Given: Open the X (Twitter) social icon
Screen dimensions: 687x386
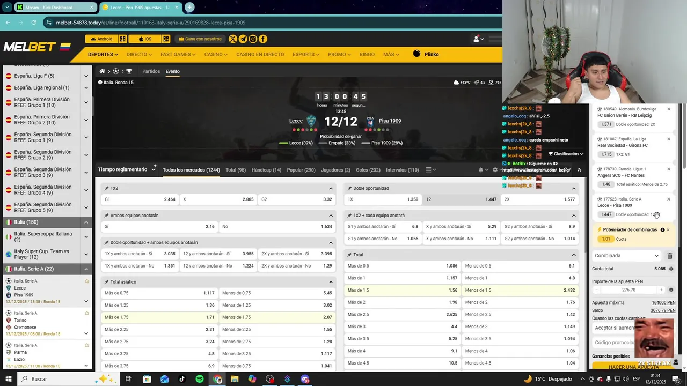Looking at the screenshot, I should (x=233, y=39).
